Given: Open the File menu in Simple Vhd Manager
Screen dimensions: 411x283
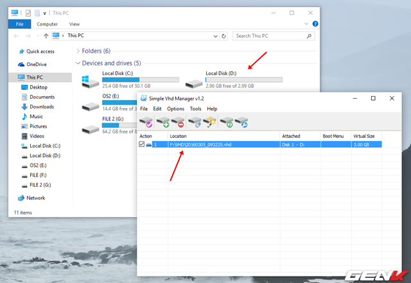Looking at the screenshot, I should (x=144, y=108).
